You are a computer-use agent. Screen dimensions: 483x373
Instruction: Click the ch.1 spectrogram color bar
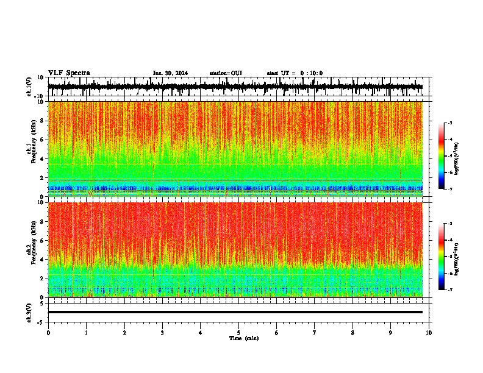[x=442, y=156]
